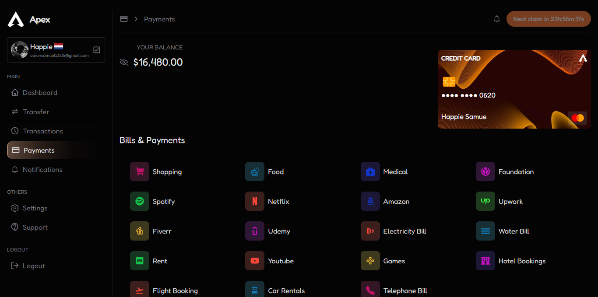Click the YOUR BALANCE label

160,47
